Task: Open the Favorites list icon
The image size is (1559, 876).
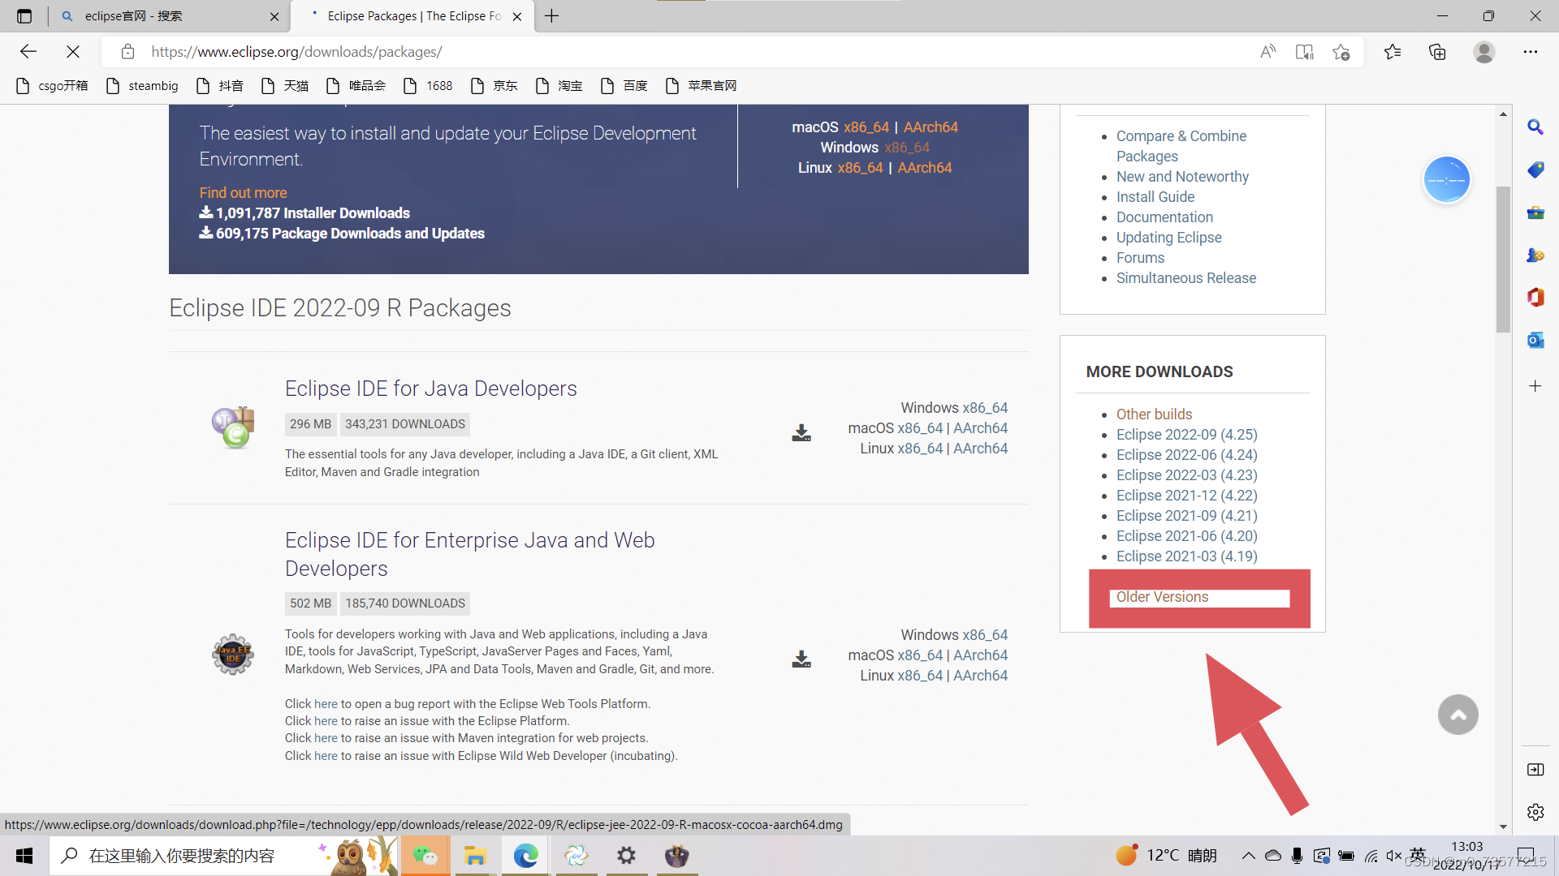Action: [1393, 52]
